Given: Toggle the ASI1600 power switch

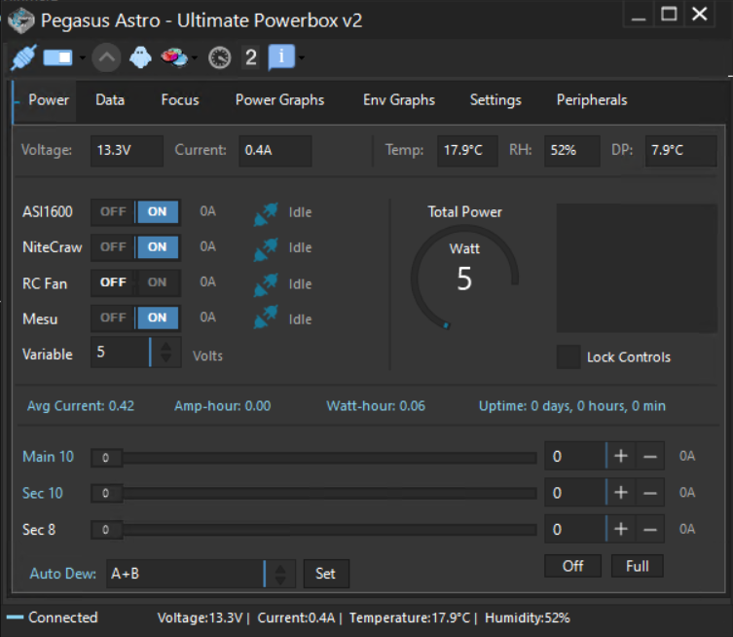Looking at the screenshot, I should coord(135,212).
